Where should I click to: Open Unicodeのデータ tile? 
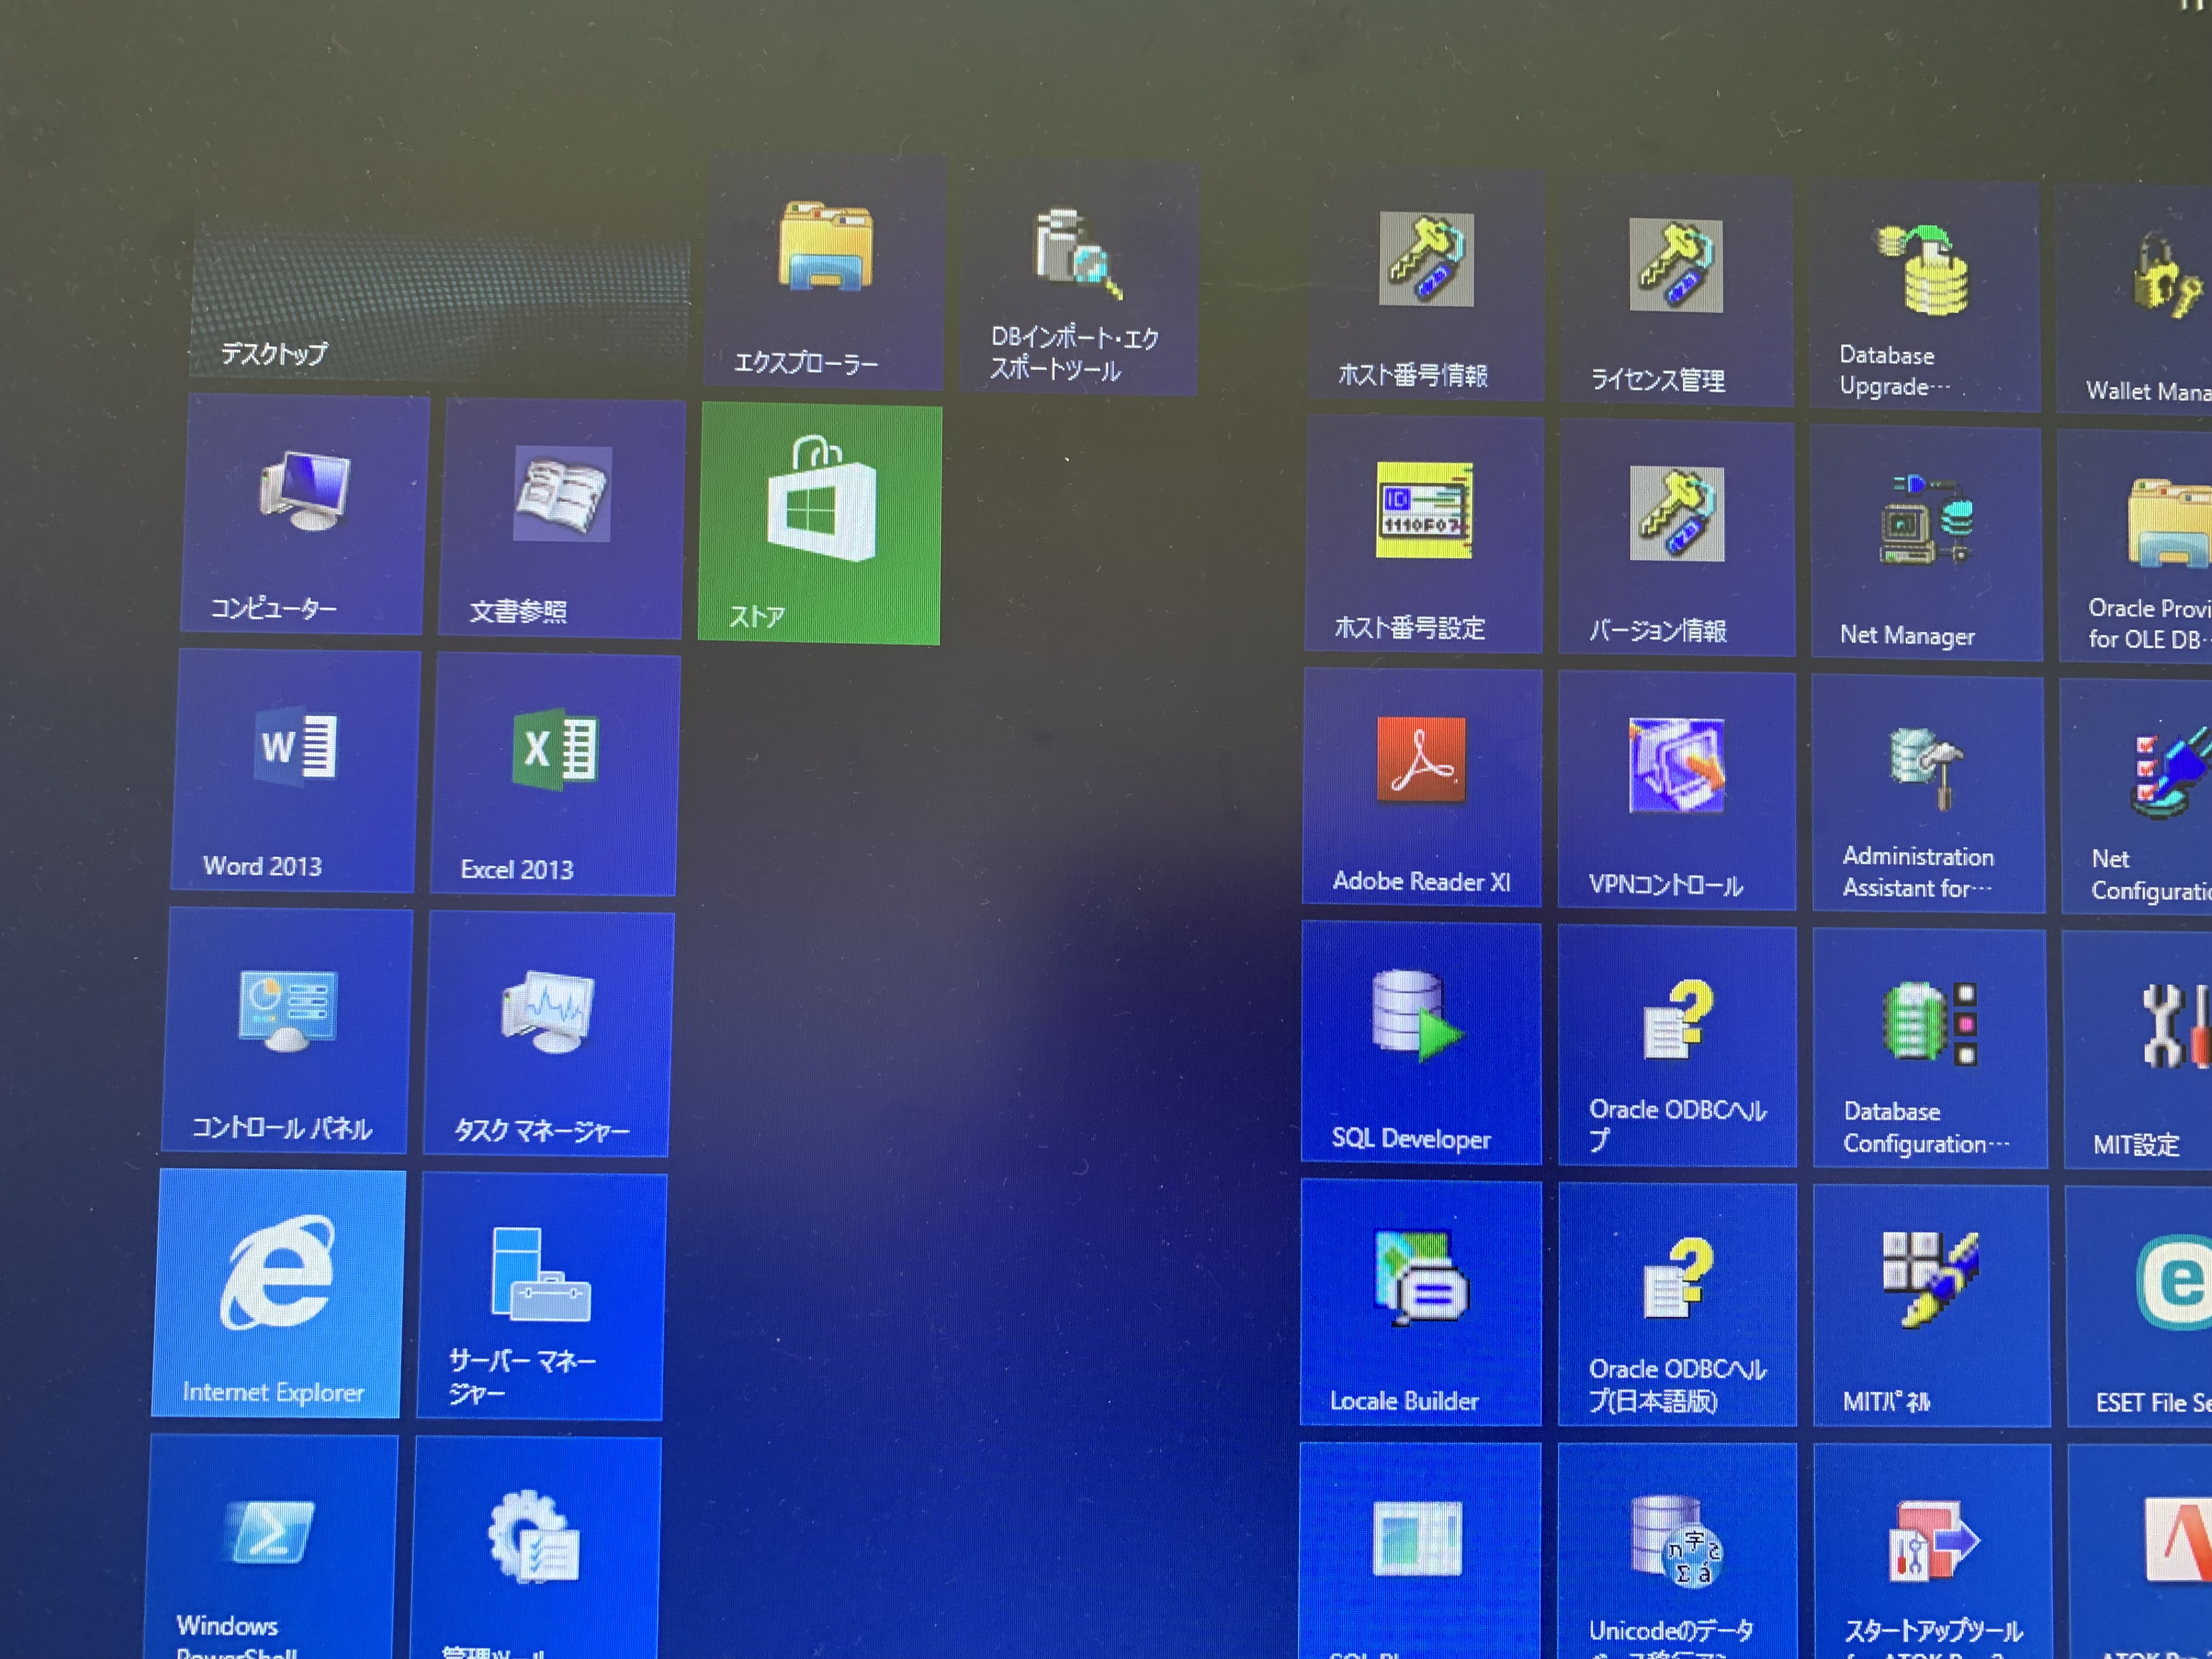[x=1677, y=1551]
